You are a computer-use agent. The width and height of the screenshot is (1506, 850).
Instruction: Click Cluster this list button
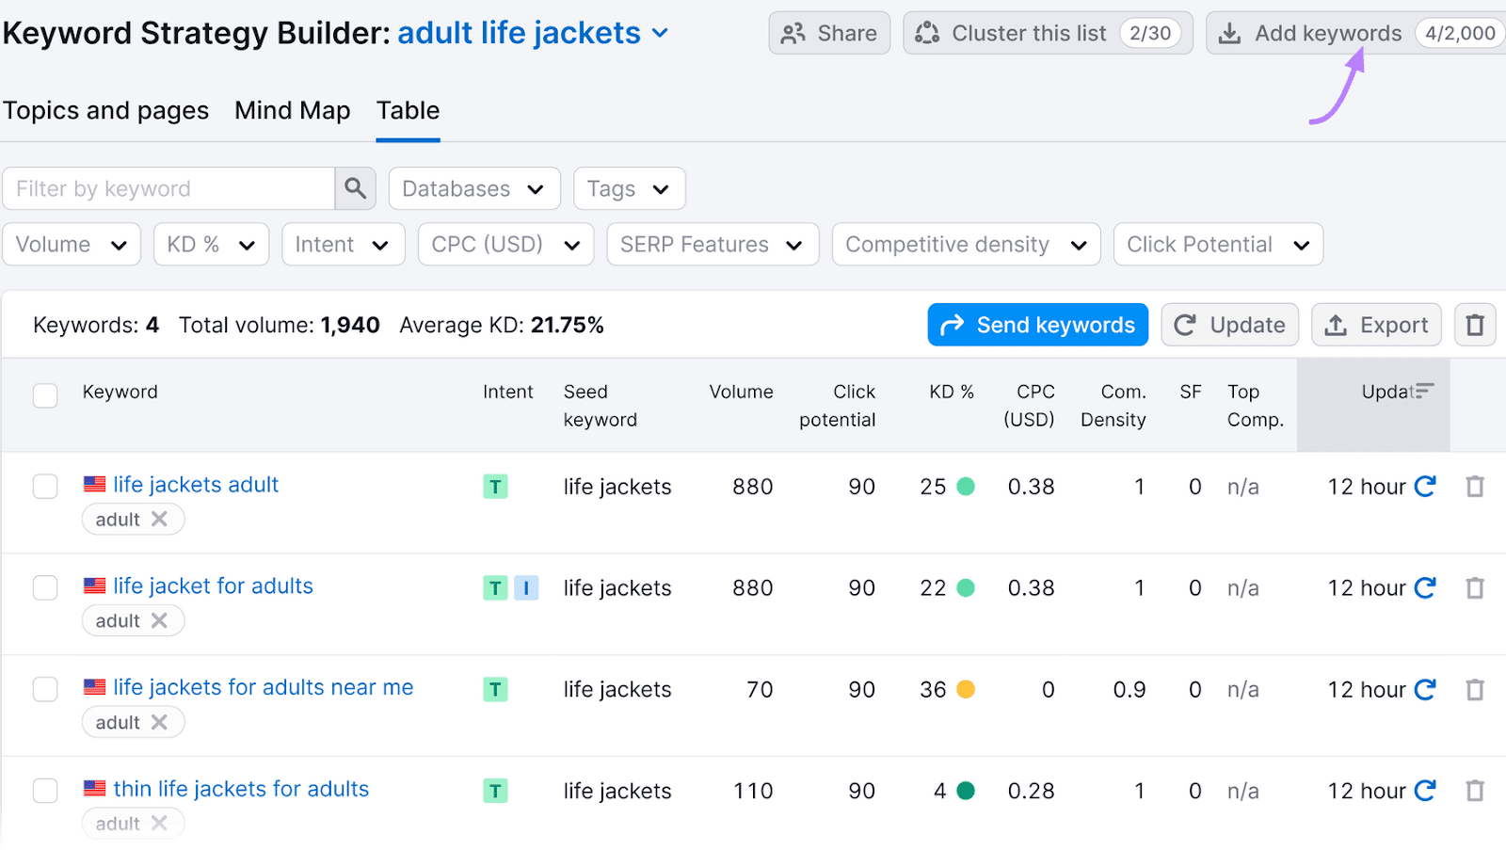point(1048,33)
